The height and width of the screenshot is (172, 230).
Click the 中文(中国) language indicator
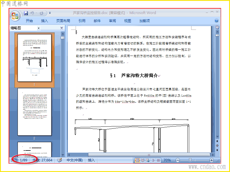[75, 160]
